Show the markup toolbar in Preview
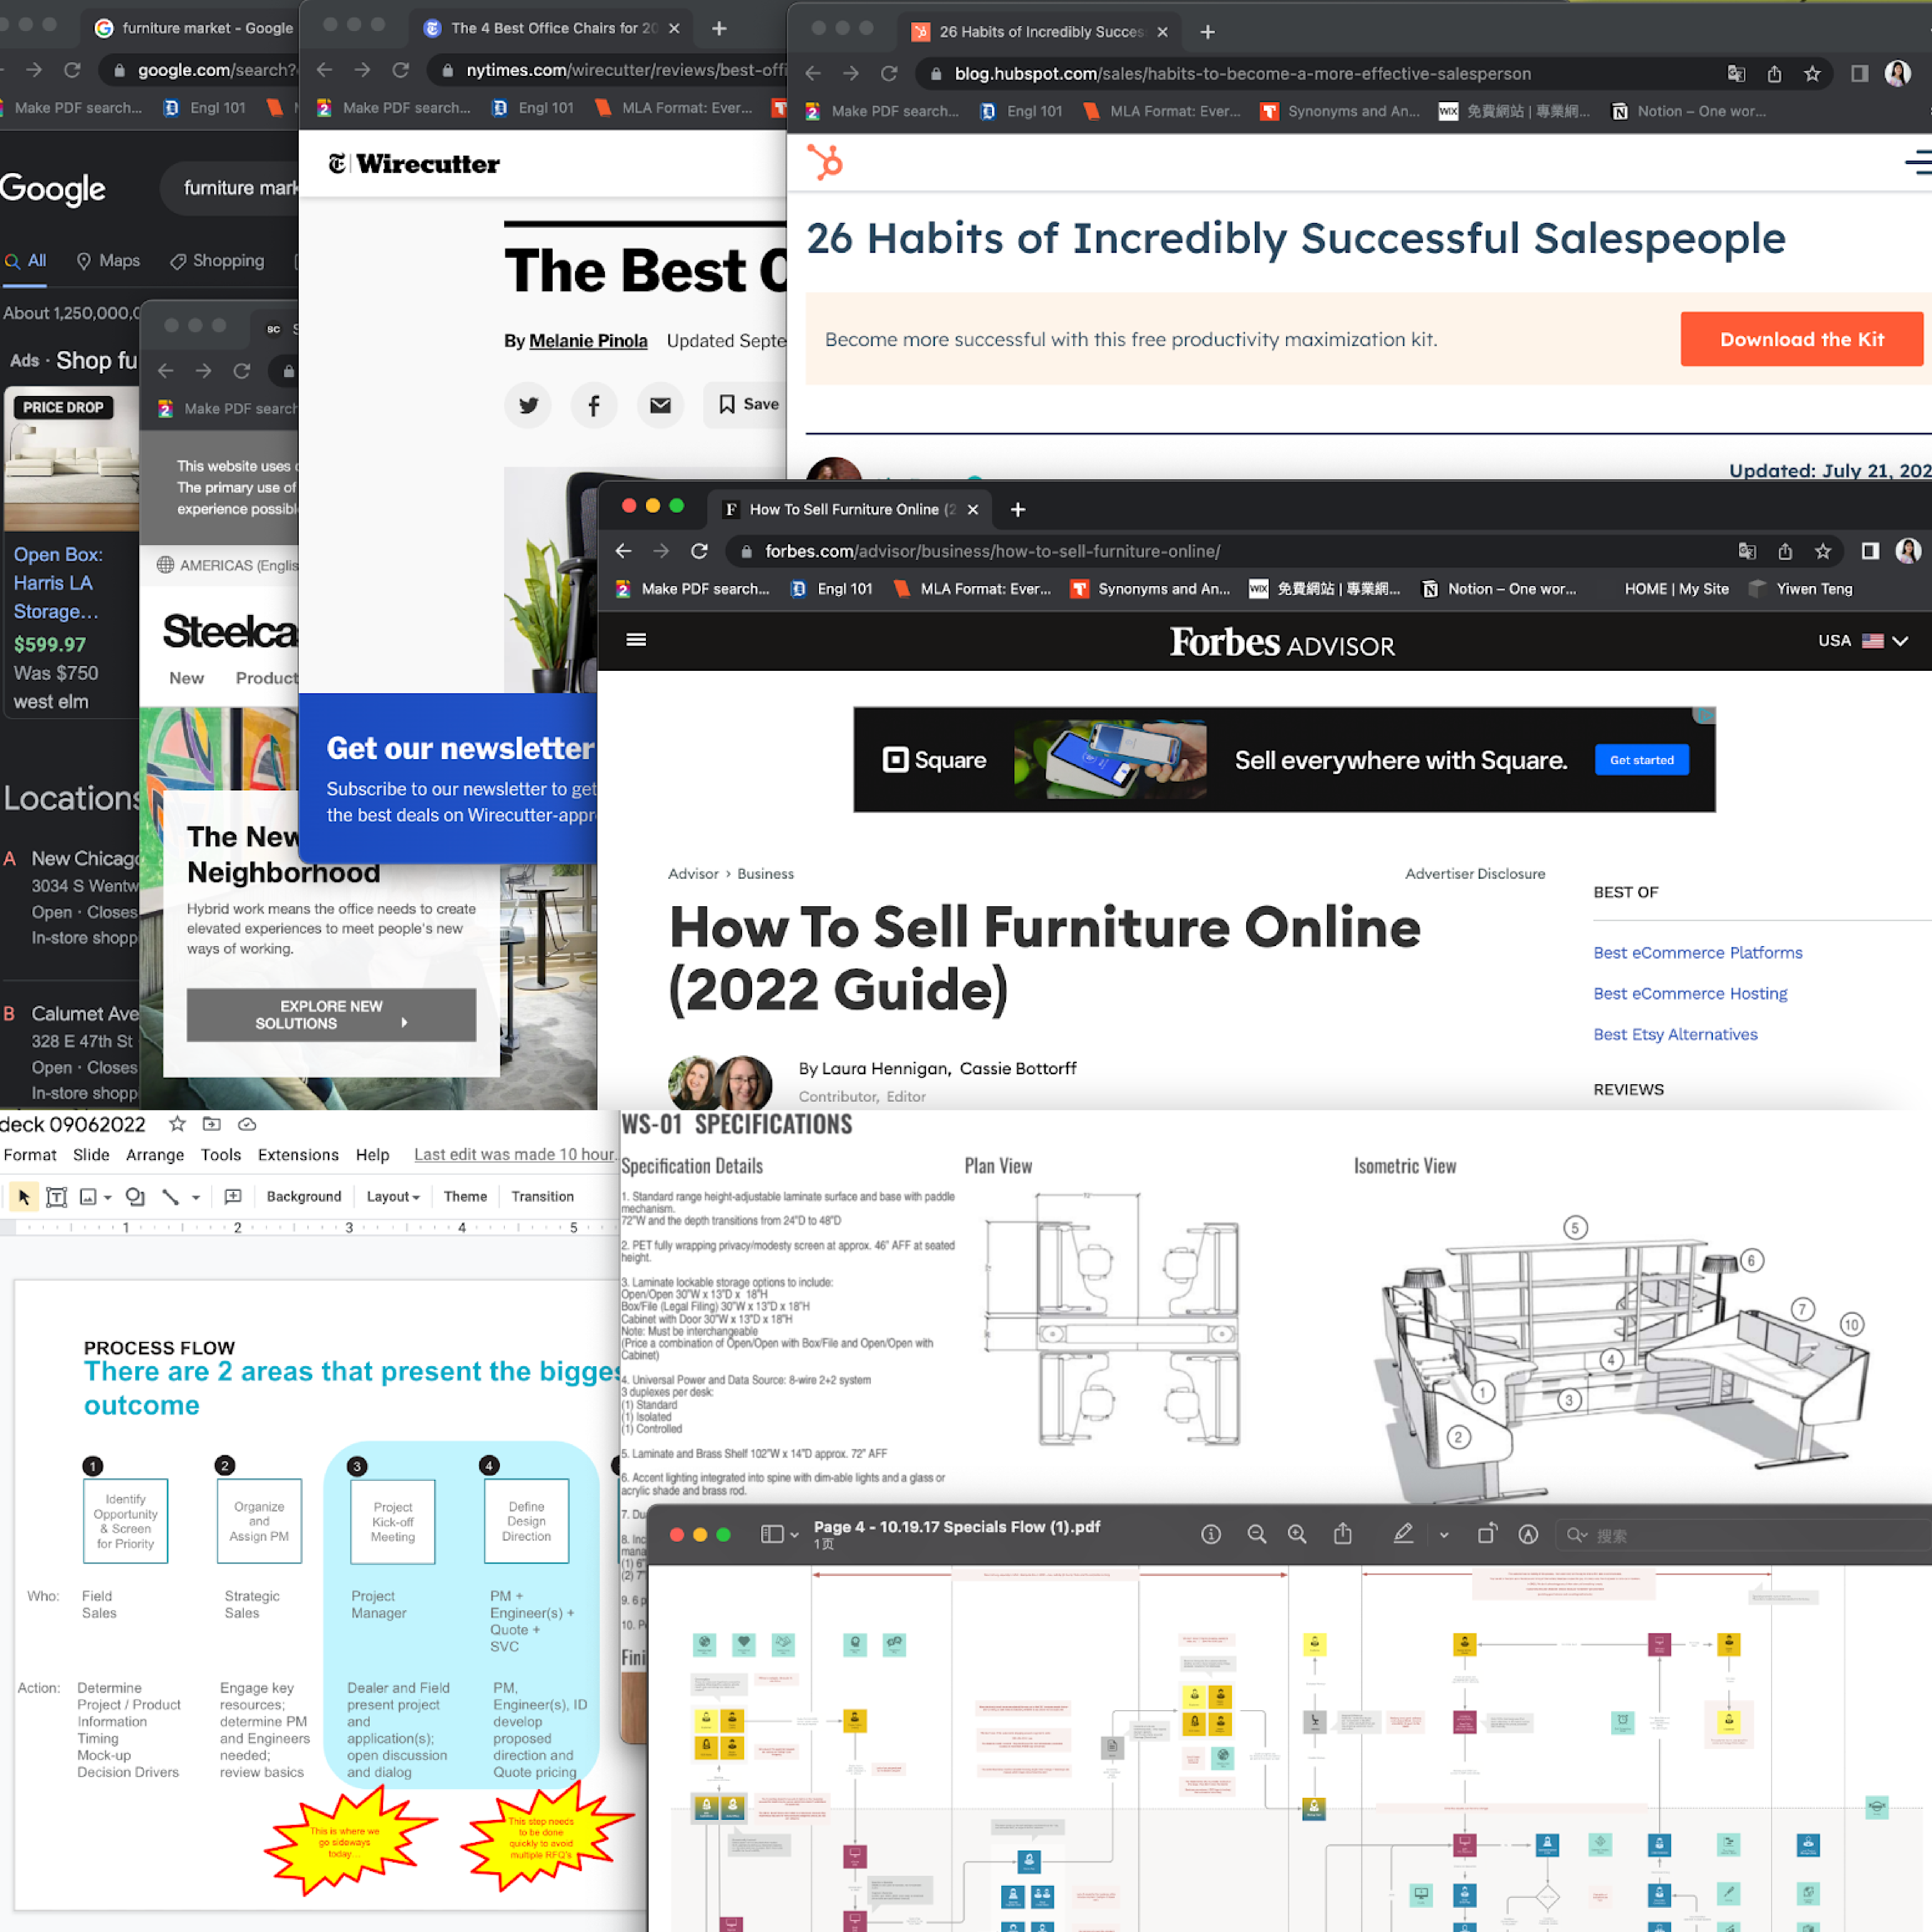1932x1932 pixels. point(1528,1534)
